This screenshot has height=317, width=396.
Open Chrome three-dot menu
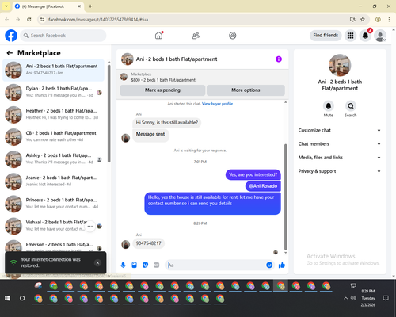tap(389, 20)
